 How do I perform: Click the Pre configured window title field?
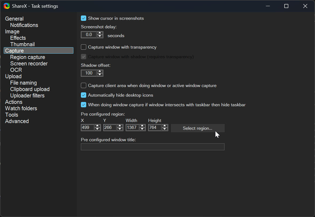point(152,147)
